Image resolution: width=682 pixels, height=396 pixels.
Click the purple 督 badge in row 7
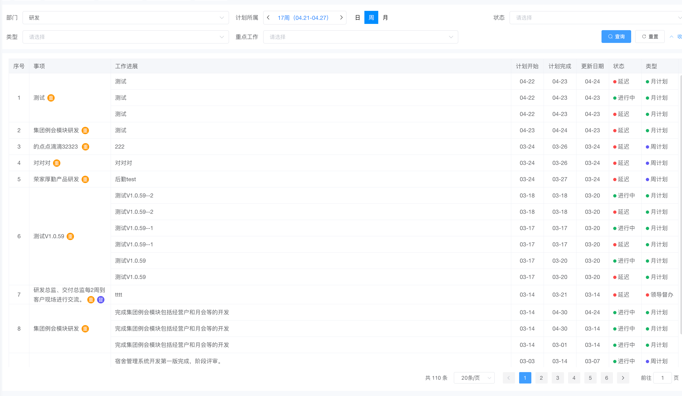[x=101, y=300]
